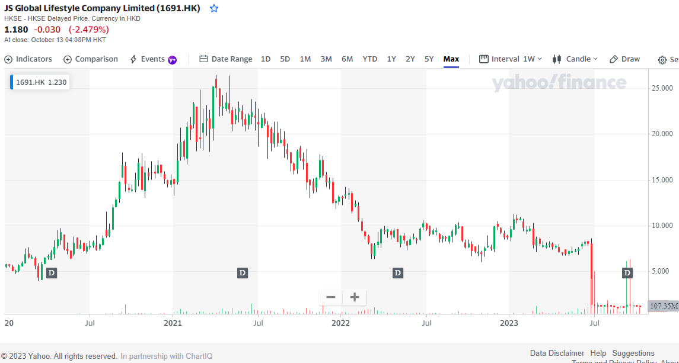Click the In partnership with ChartIQ text

point(166,356)
